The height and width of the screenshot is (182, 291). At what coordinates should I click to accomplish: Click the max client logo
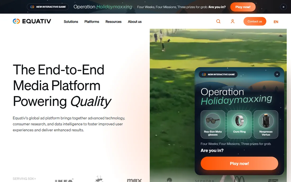click(x=134, y=180)
